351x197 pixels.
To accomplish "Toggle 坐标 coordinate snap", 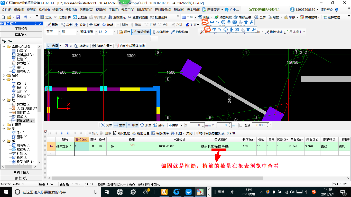I will (159, 125).
